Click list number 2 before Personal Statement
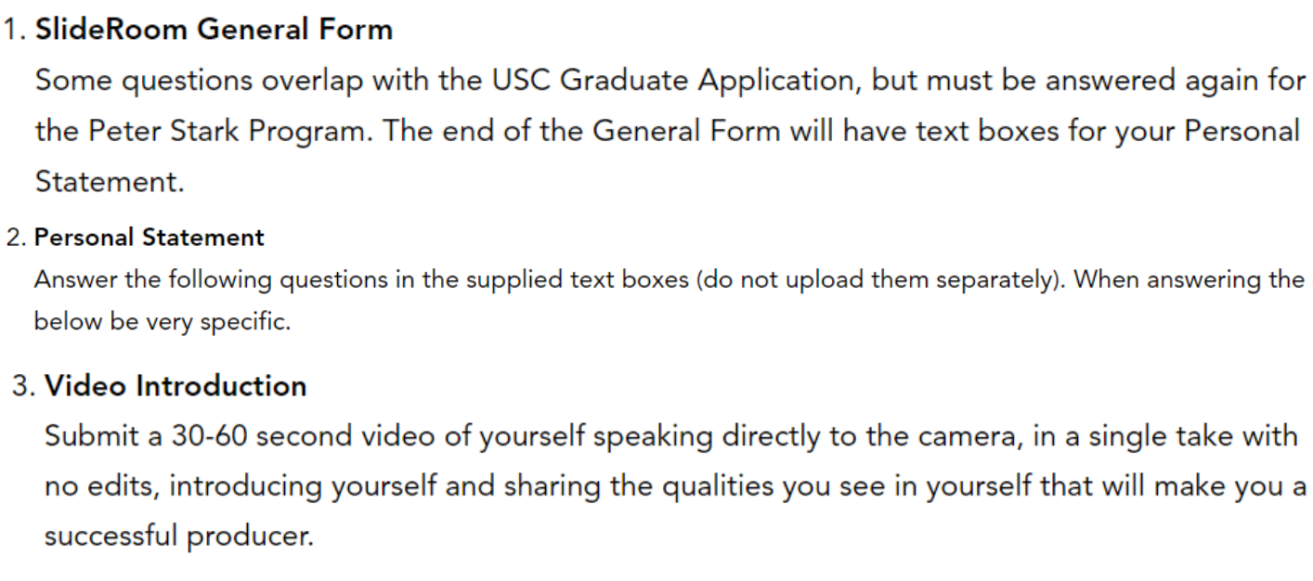 [x=16, y=238]
